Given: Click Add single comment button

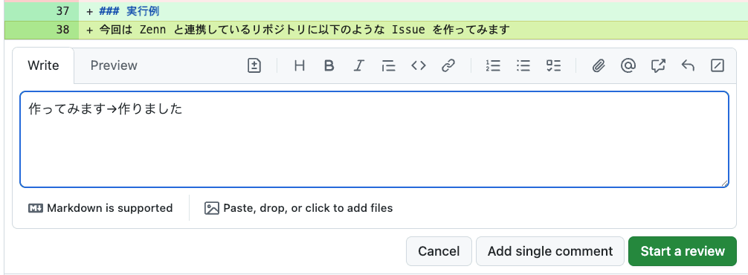Looking at the screenshot, I should (x=550, y=251).
